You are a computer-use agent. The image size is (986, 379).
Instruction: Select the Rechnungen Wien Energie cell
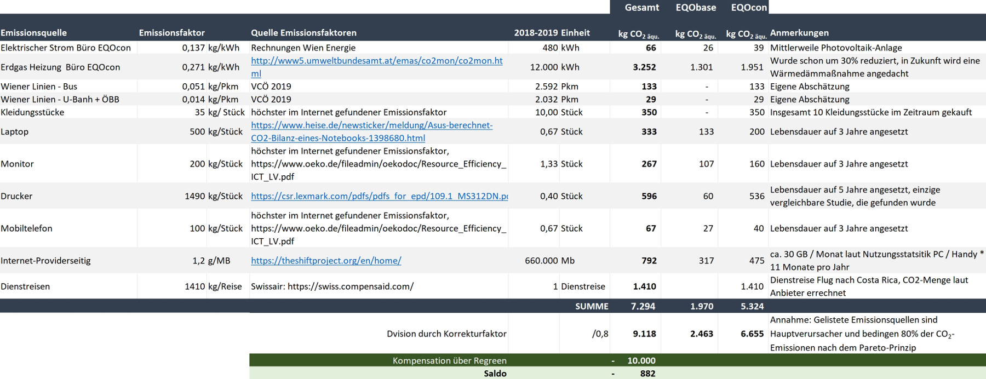coord(303,48)
